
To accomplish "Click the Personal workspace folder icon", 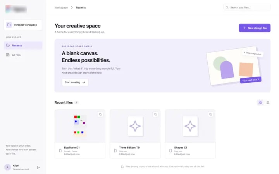I will (9, 25).
